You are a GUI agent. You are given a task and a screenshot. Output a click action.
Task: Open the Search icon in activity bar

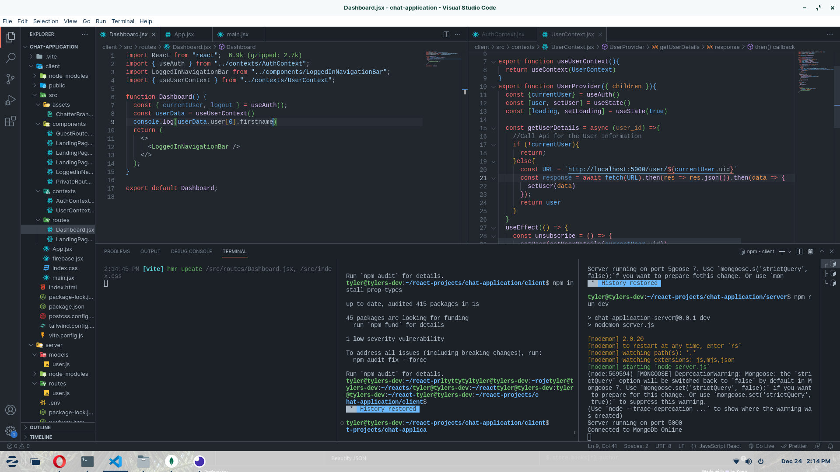pos(10,58)
